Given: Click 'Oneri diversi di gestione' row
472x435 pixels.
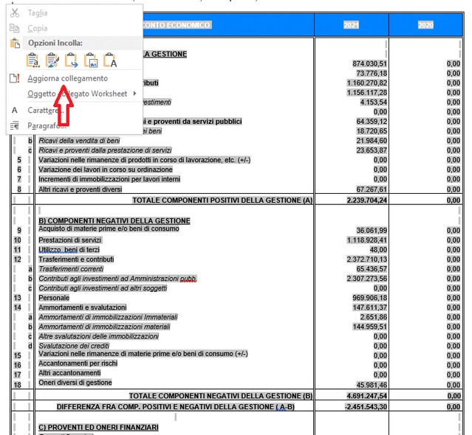Looking at the screenshot, I should click(75, 383).
